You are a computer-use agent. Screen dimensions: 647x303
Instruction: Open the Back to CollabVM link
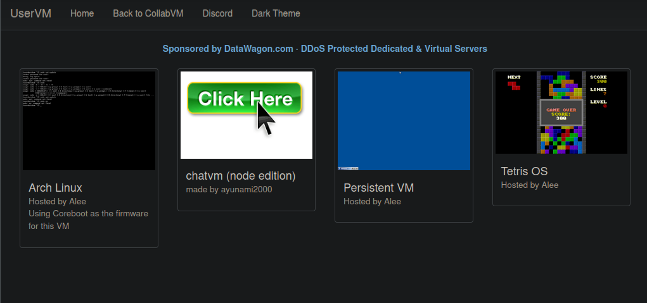(148, 13)
